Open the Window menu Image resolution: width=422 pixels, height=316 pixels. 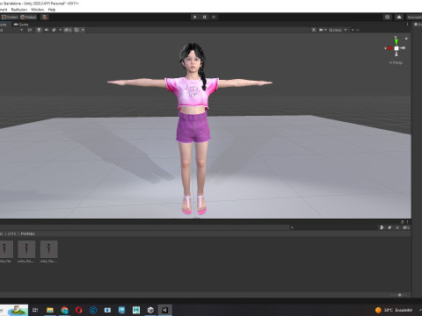(x=37, y=10)
